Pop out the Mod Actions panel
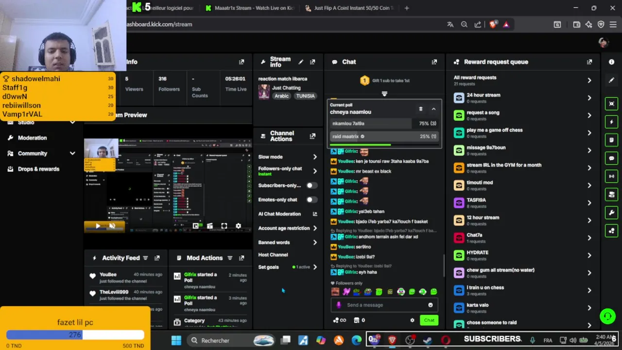 point(241,258)
